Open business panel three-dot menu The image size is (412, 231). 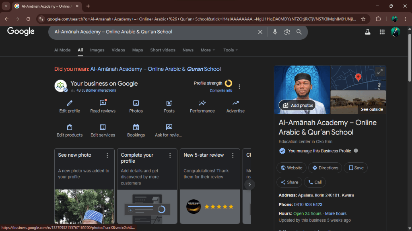tap(239, 87)
